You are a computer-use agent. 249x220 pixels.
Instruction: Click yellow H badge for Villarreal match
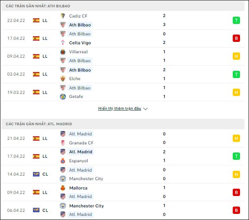236,56
